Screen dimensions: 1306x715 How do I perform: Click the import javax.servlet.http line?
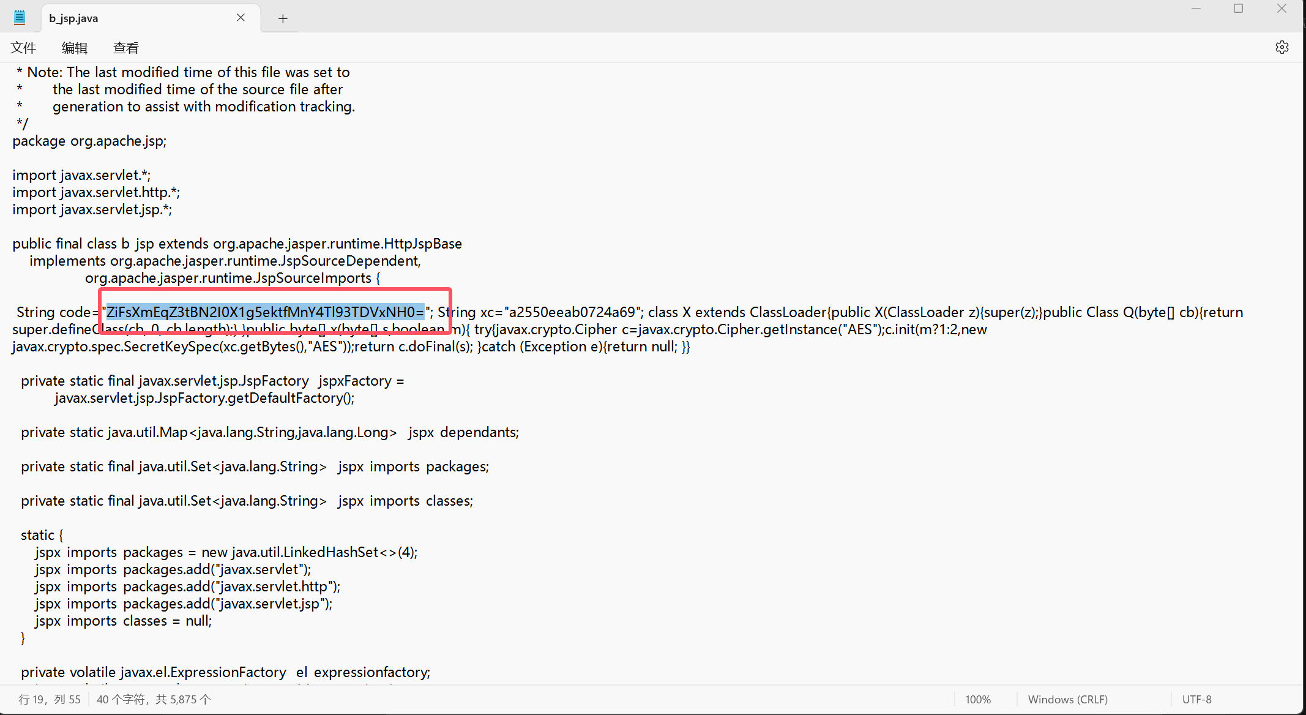tap(95, 192)
